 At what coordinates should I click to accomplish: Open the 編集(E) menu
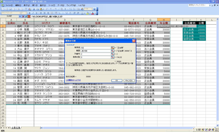(x=18, y=5)
